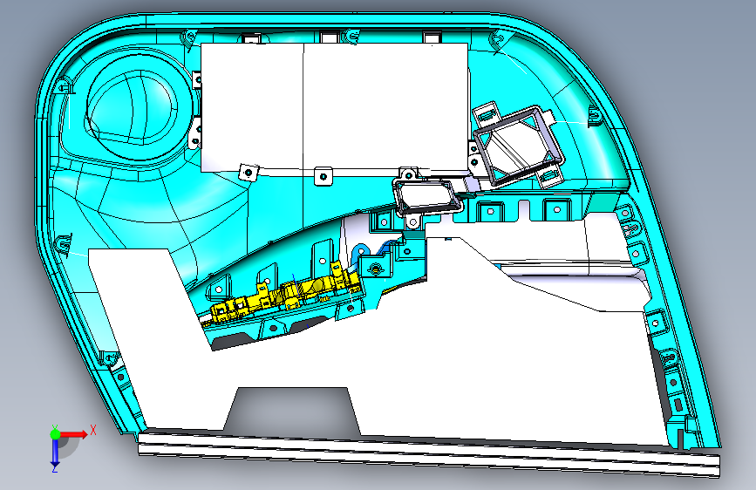Click the green Y axis dot of triad
756x490 pixels.
point(55,434)
